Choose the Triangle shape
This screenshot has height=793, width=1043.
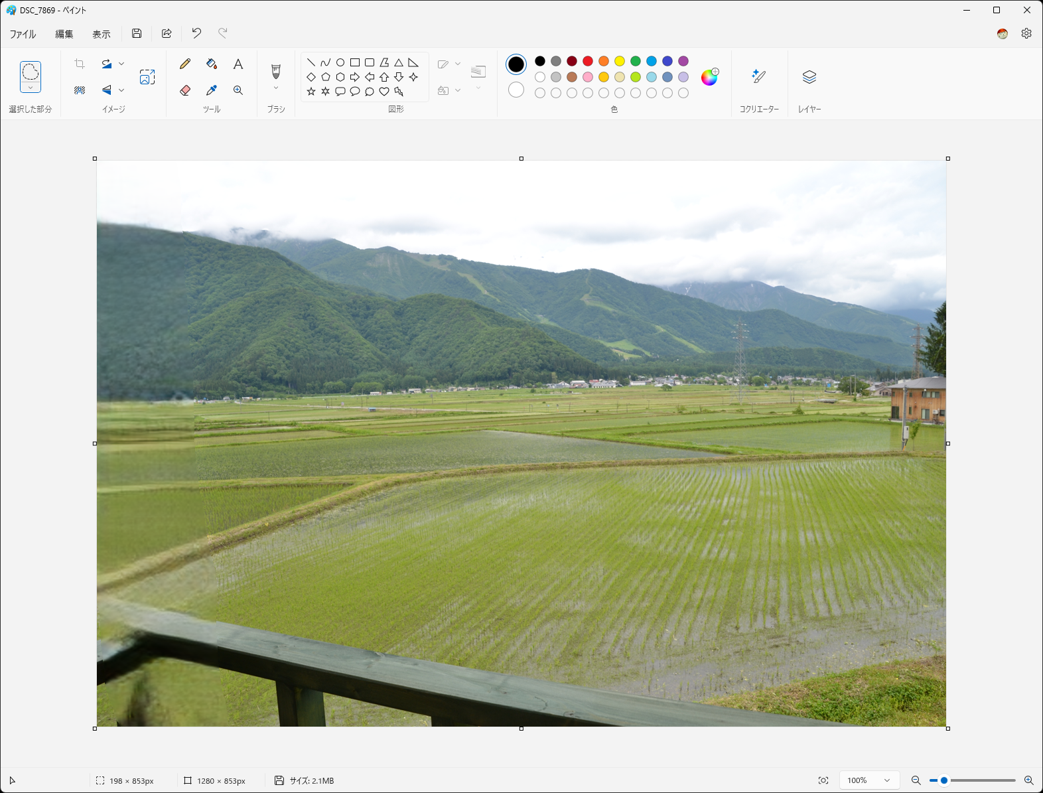pyautogui.click(x=399, y=62)
